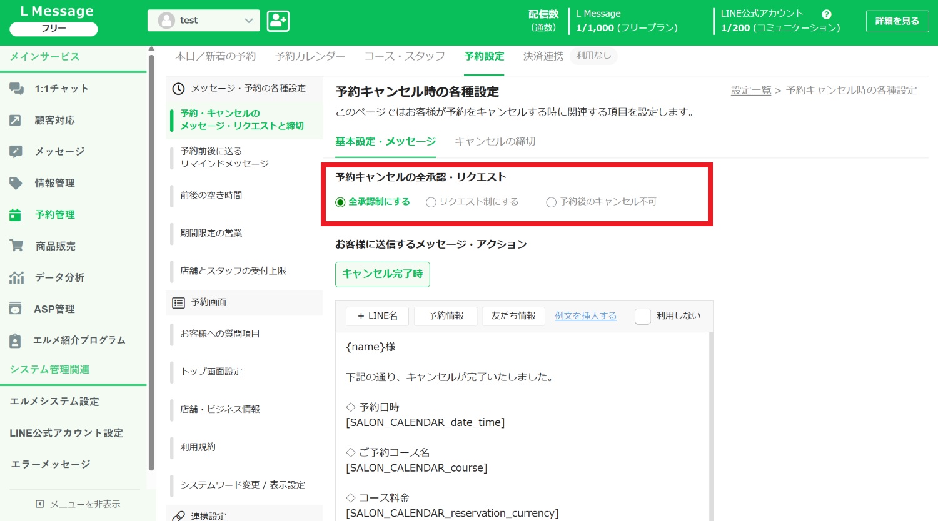Click the link icon beside 連携設定
This screenshot has height=521, width=938.
click(178, 516)
